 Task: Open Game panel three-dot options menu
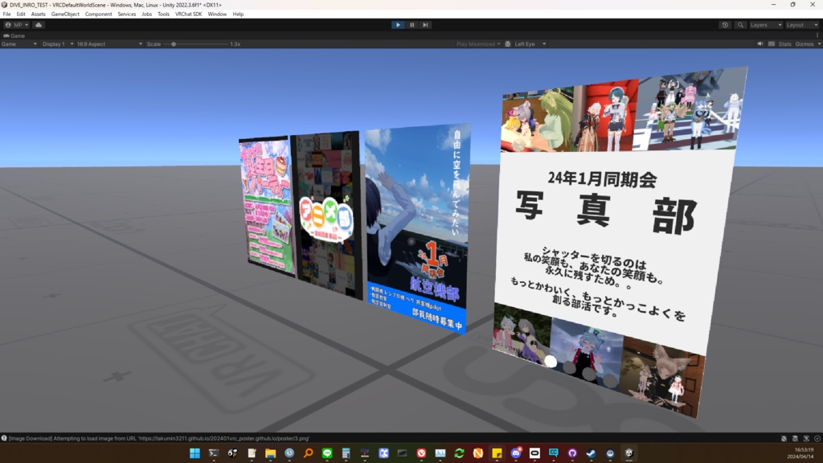pyautogui.click(x=817, y=35)
